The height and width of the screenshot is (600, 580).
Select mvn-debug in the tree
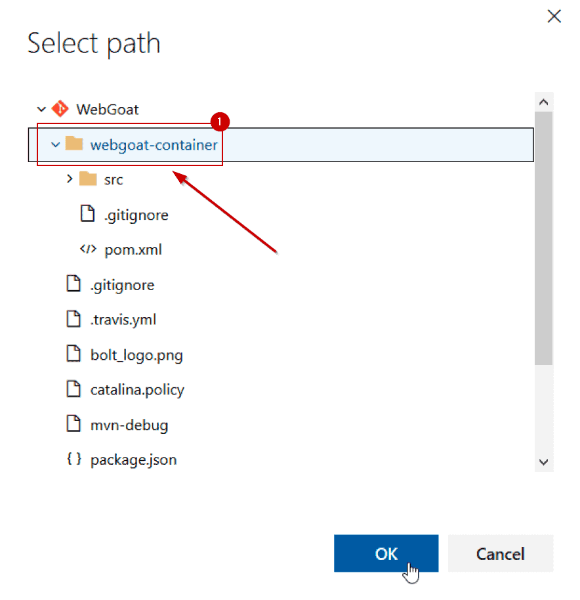129,425
